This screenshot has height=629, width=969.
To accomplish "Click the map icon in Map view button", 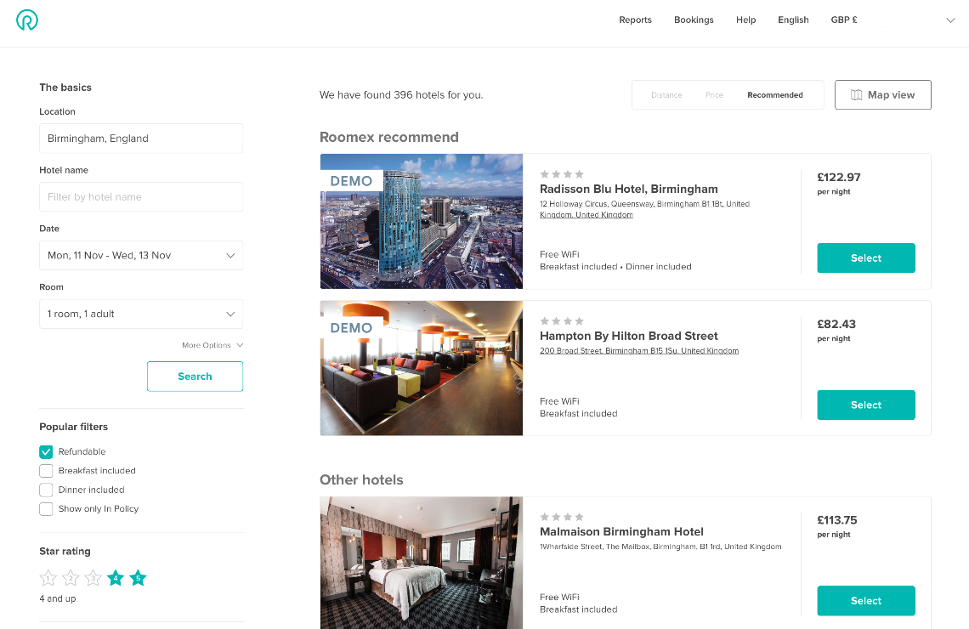I will (x=856, y=95).
